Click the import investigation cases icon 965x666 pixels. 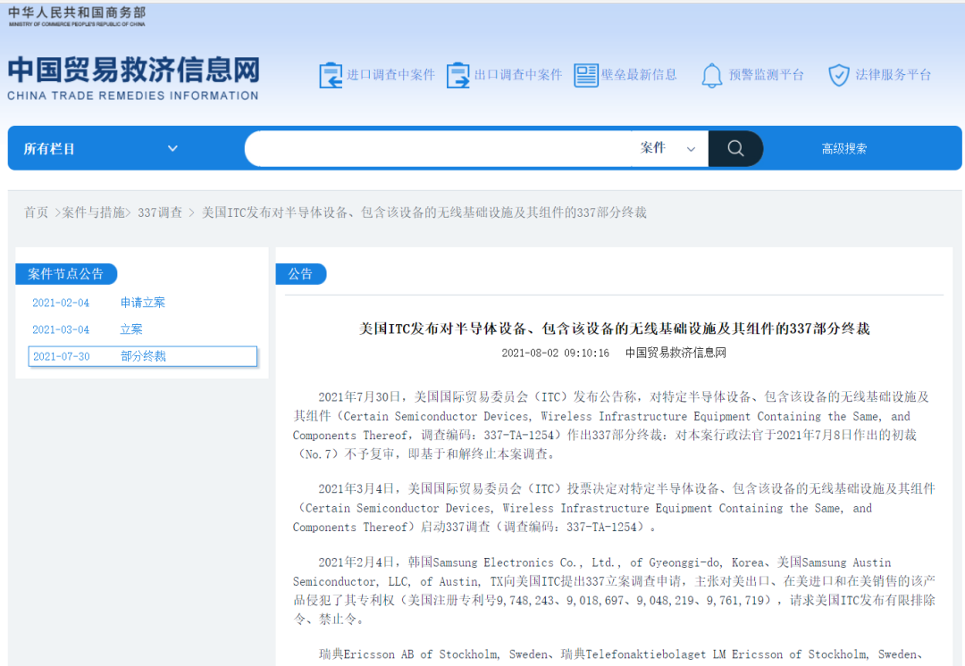(x=331, y=75)
